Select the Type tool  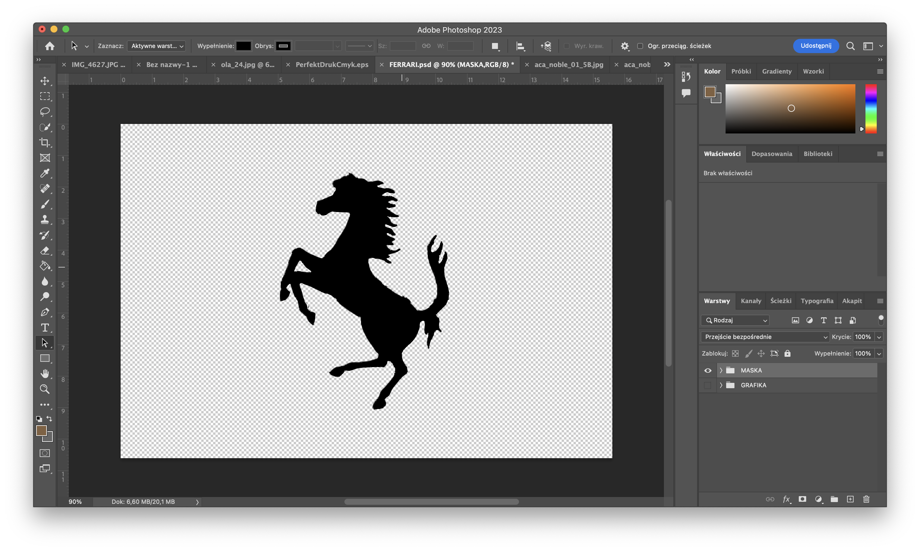pos(45,327)
